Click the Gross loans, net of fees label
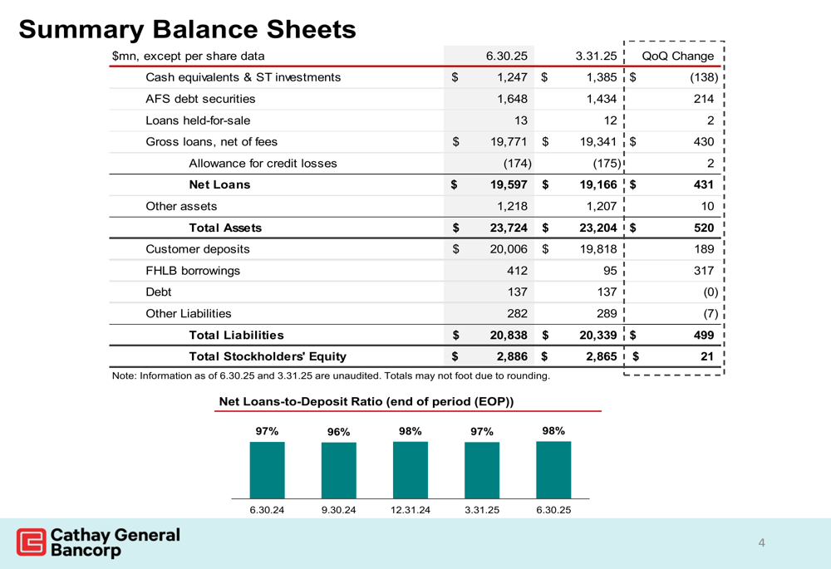This screenshot has width=831, height=569. click(x=211, y=142)
